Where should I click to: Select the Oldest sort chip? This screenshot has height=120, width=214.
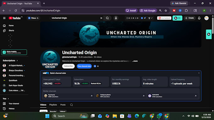point(63,111)
